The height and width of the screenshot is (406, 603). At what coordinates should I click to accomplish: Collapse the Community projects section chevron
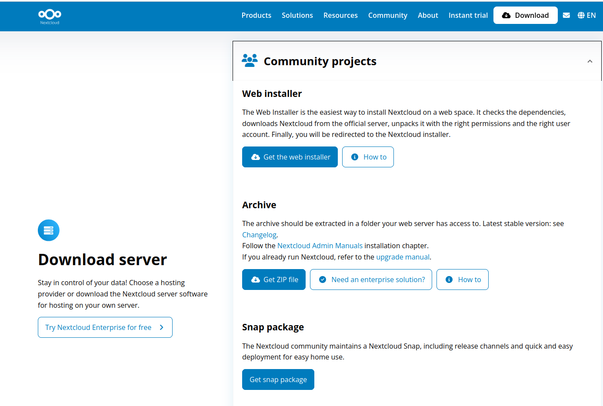point(590,61)
